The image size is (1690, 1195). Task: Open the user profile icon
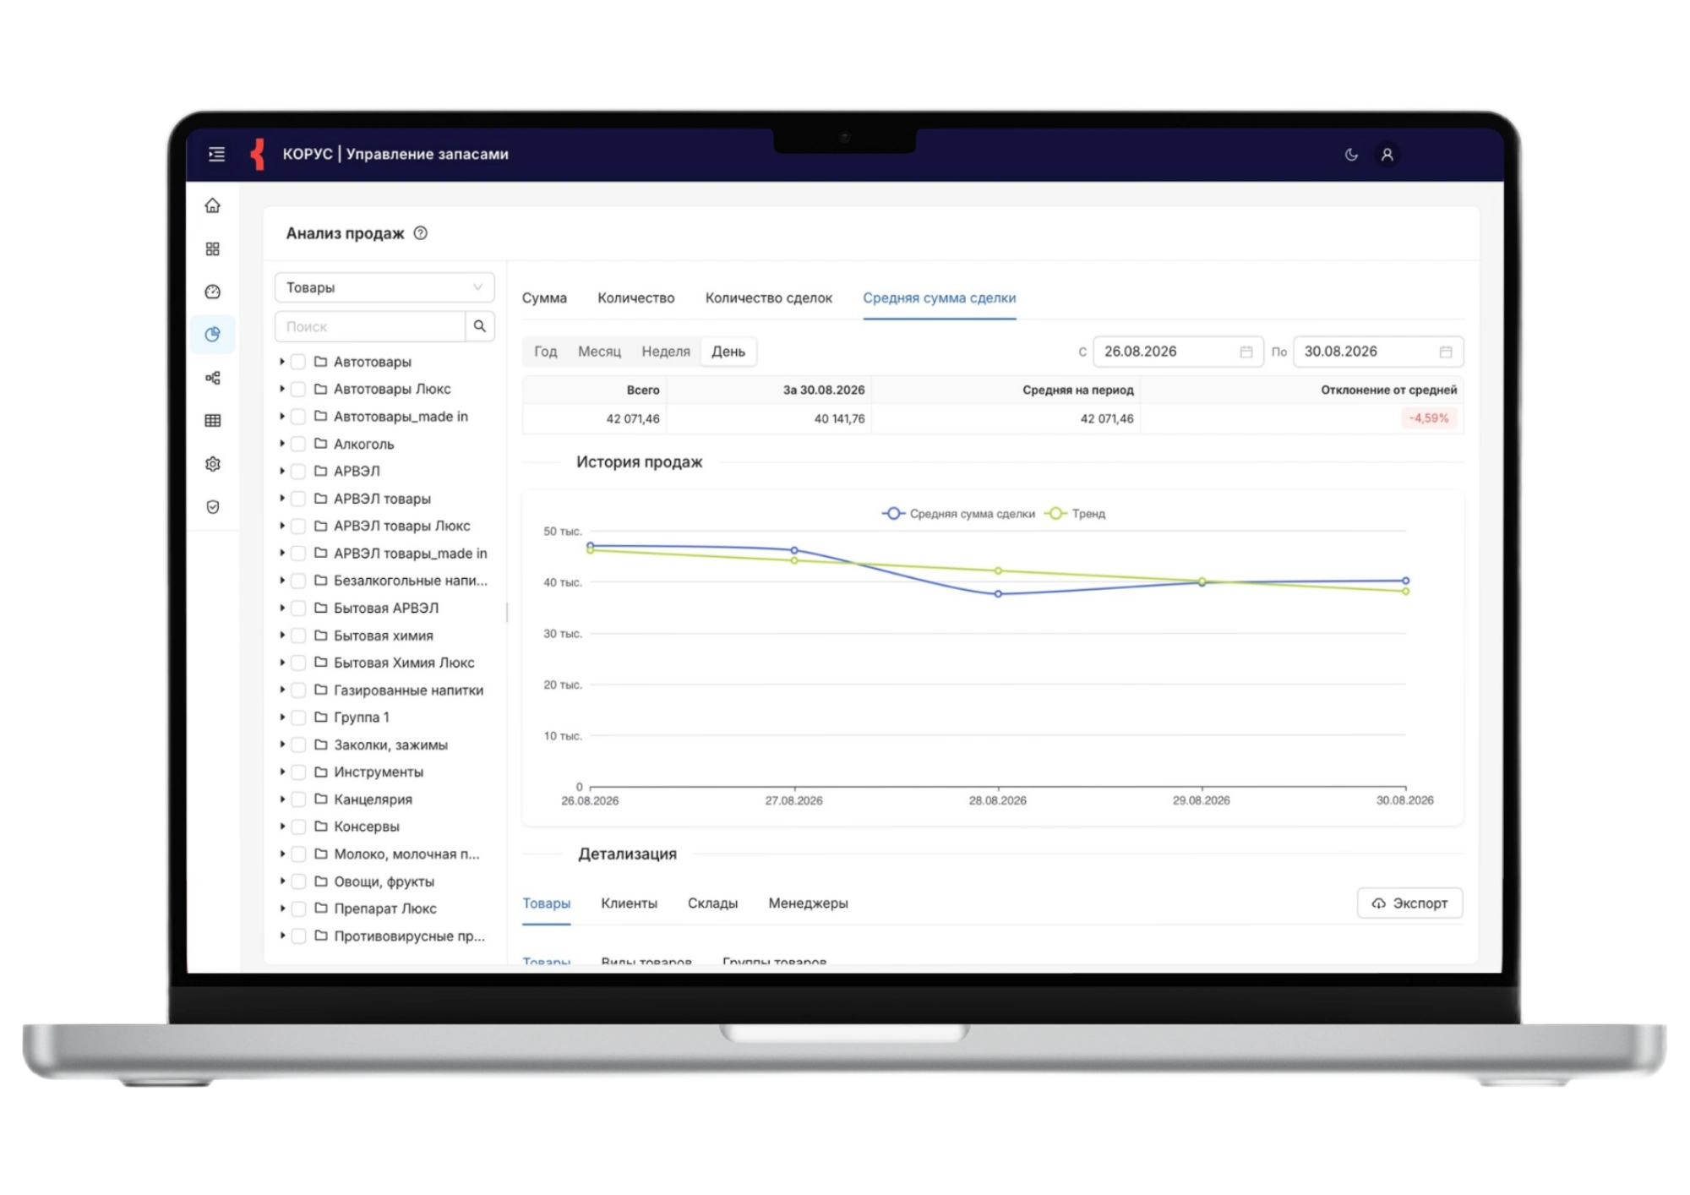tap(1387, 155)
